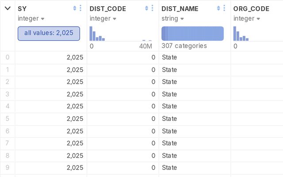The height and width of the screenshot is (177, 283).
Task: Open the integer type dropdown under SY
Action: [x=31, y=19]
